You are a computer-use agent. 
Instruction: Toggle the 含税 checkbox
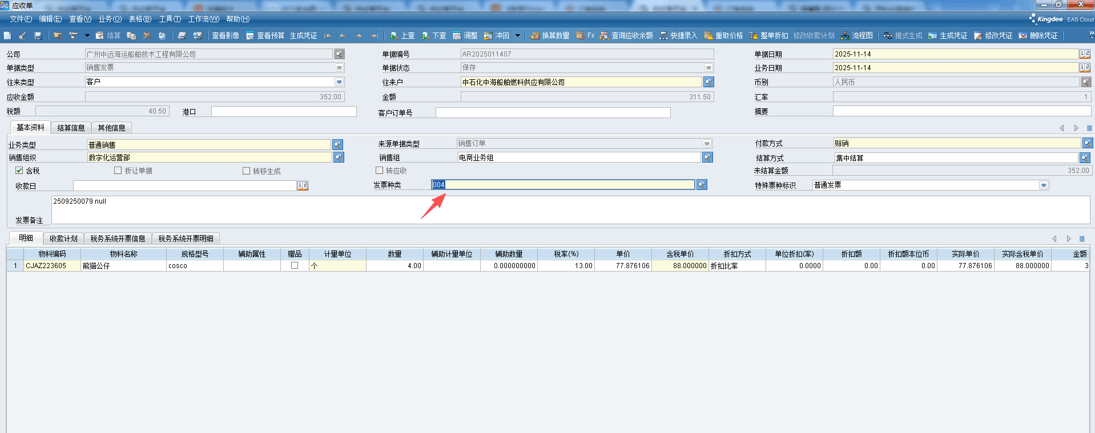[x=19, y=171]
